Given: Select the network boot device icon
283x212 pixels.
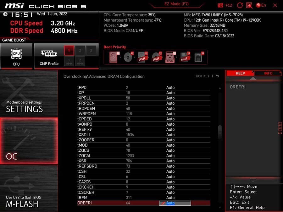Looking at the screenshot, I should tap(199, 57).
